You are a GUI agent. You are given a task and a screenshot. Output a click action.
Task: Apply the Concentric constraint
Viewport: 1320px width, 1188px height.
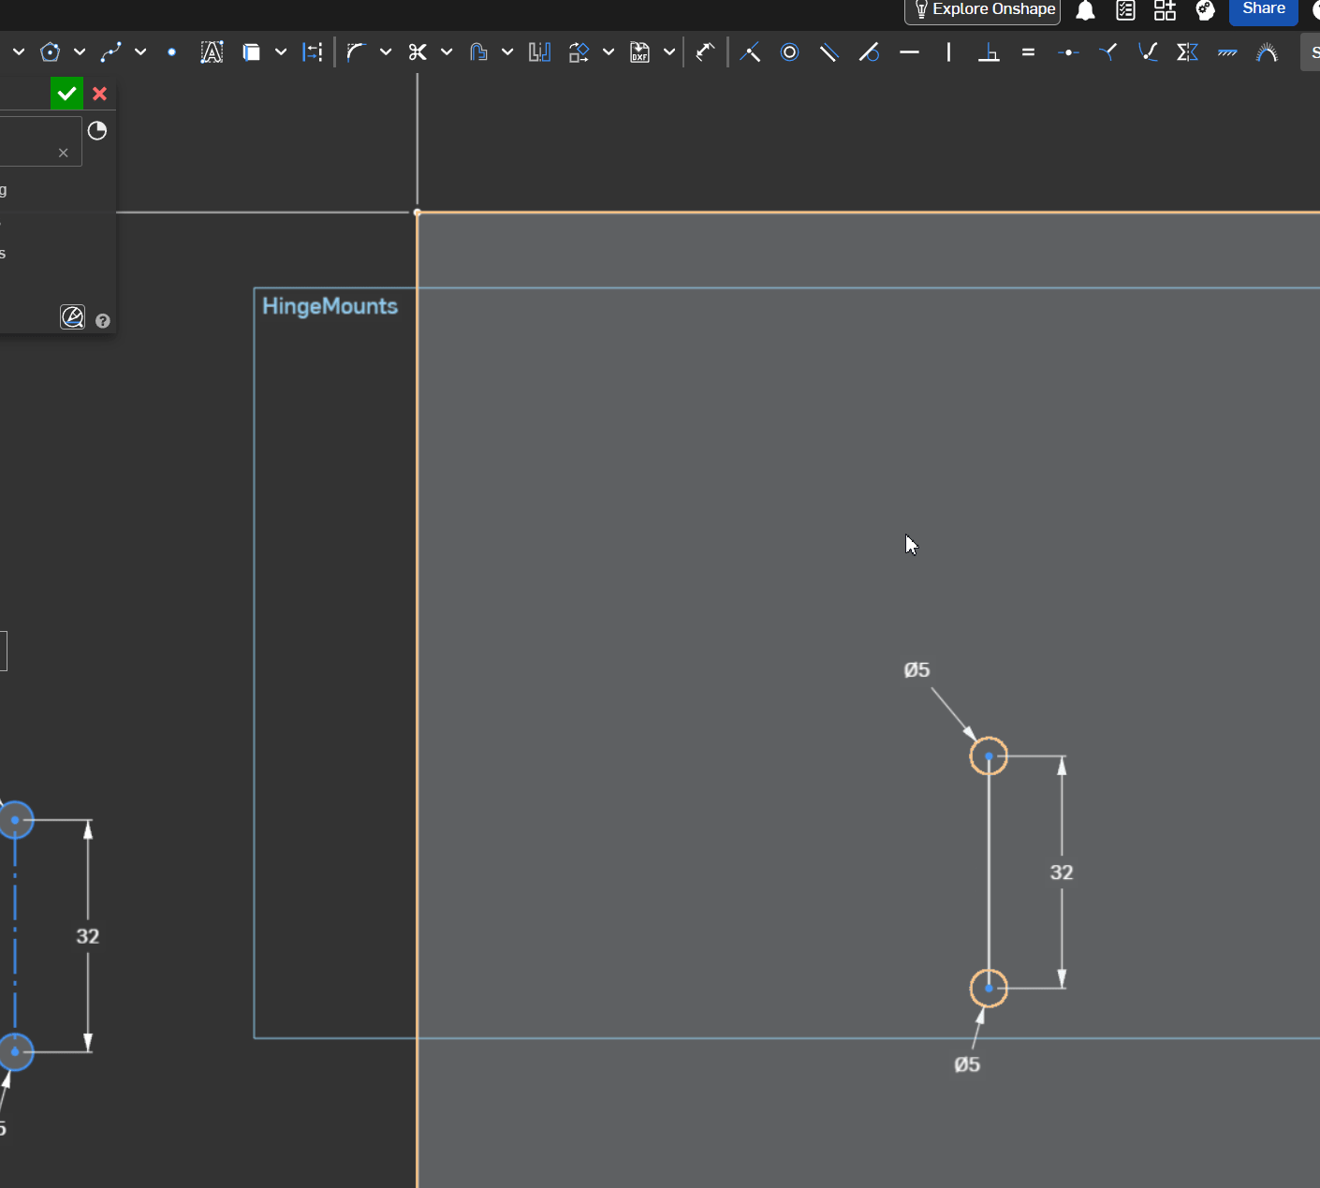[789, 52]
